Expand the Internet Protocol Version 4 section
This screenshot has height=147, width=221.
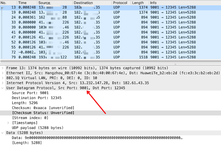(3, 83)
